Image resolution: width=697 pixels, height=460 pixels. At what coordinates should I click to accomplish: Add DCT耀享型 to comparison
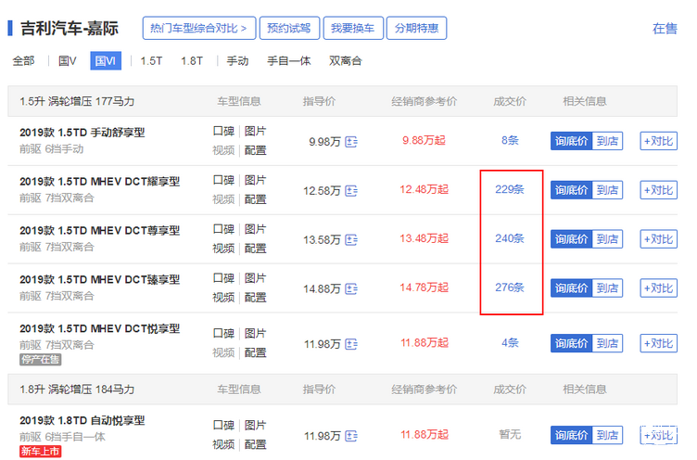[658, 190]
